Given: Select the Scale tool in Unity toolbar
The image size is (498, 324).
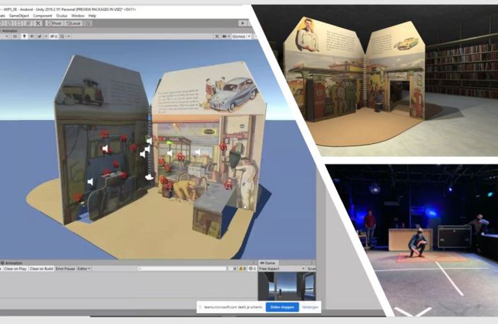Looking at the screenshot, I should [x=9, y=23].
